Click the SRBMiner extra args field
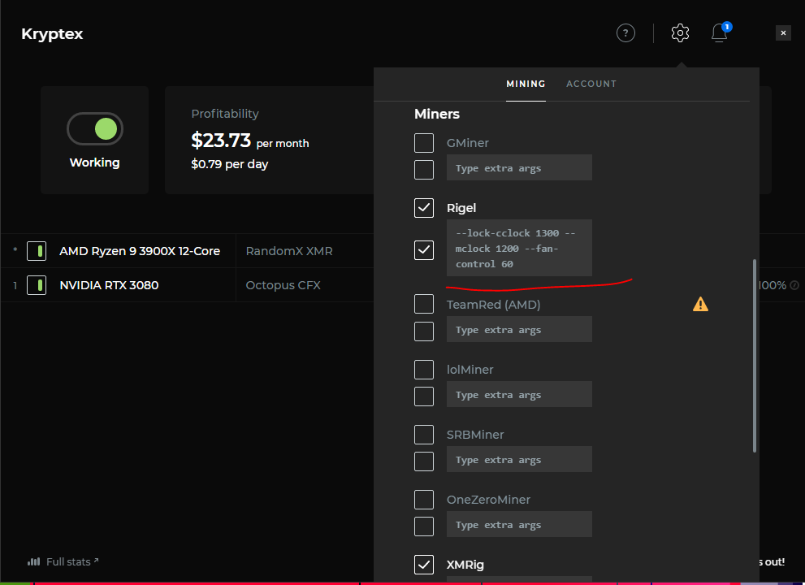 (x=519, y=459)
